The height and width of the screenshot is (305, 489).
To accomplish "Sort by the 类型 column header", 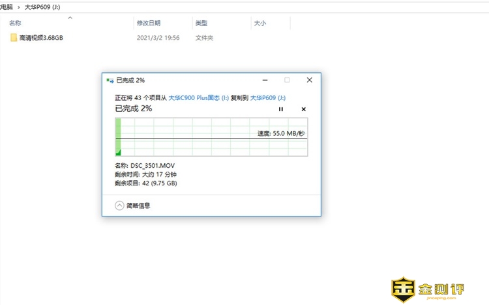I will click(201, 23).
